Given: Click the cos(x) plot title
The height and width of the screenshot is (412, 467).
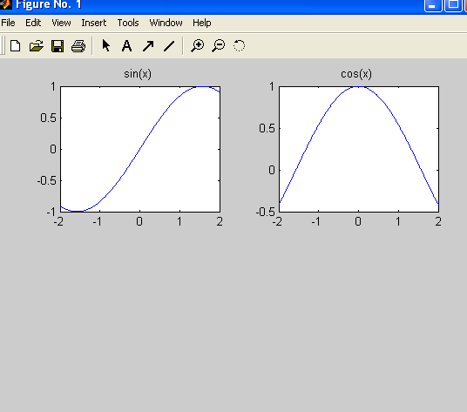Looking at the screenshot, I should pos(356,73).
